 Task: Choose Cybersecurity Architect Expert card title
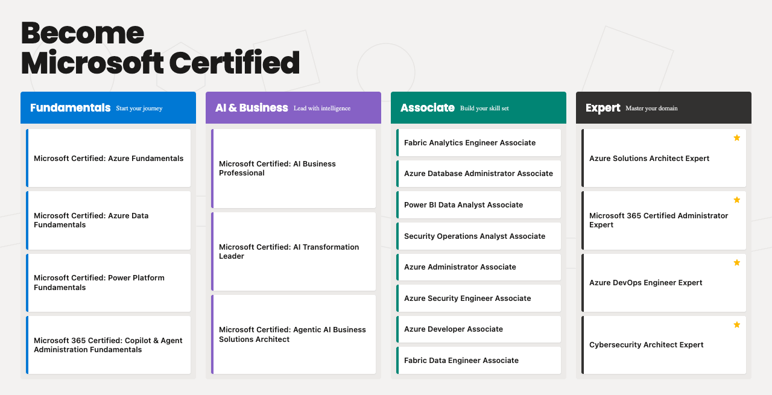tap(647, 345)
